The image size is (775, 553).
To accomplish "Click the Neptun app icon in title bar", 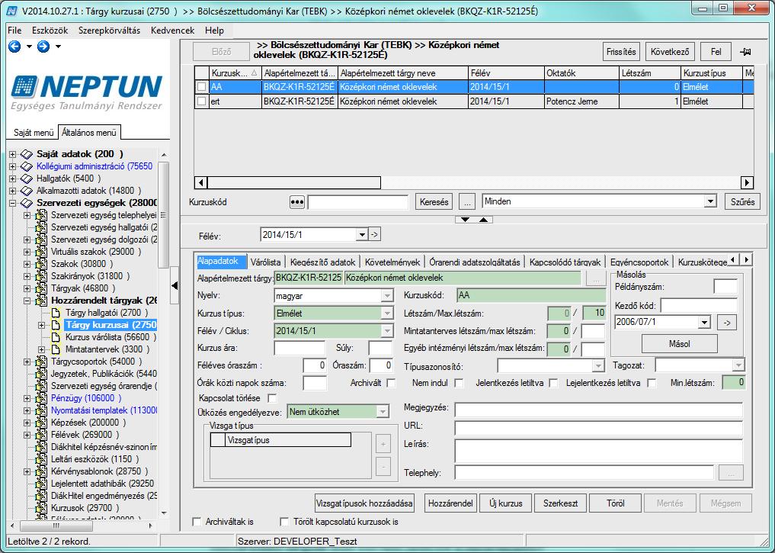I will [x=11, y=11].
